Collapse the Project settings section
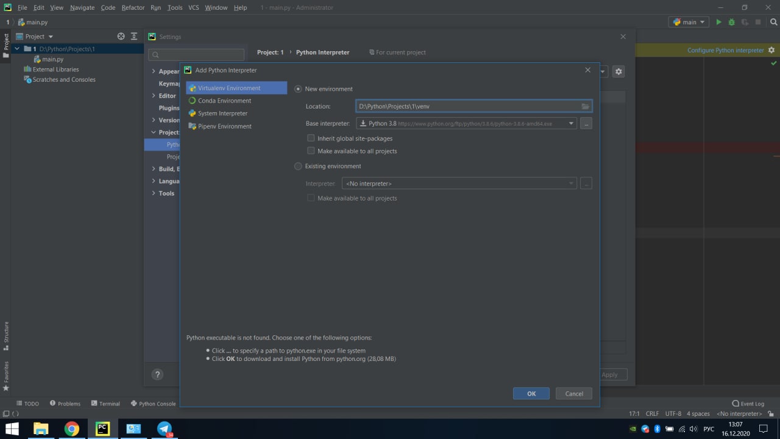 (154, 132)
